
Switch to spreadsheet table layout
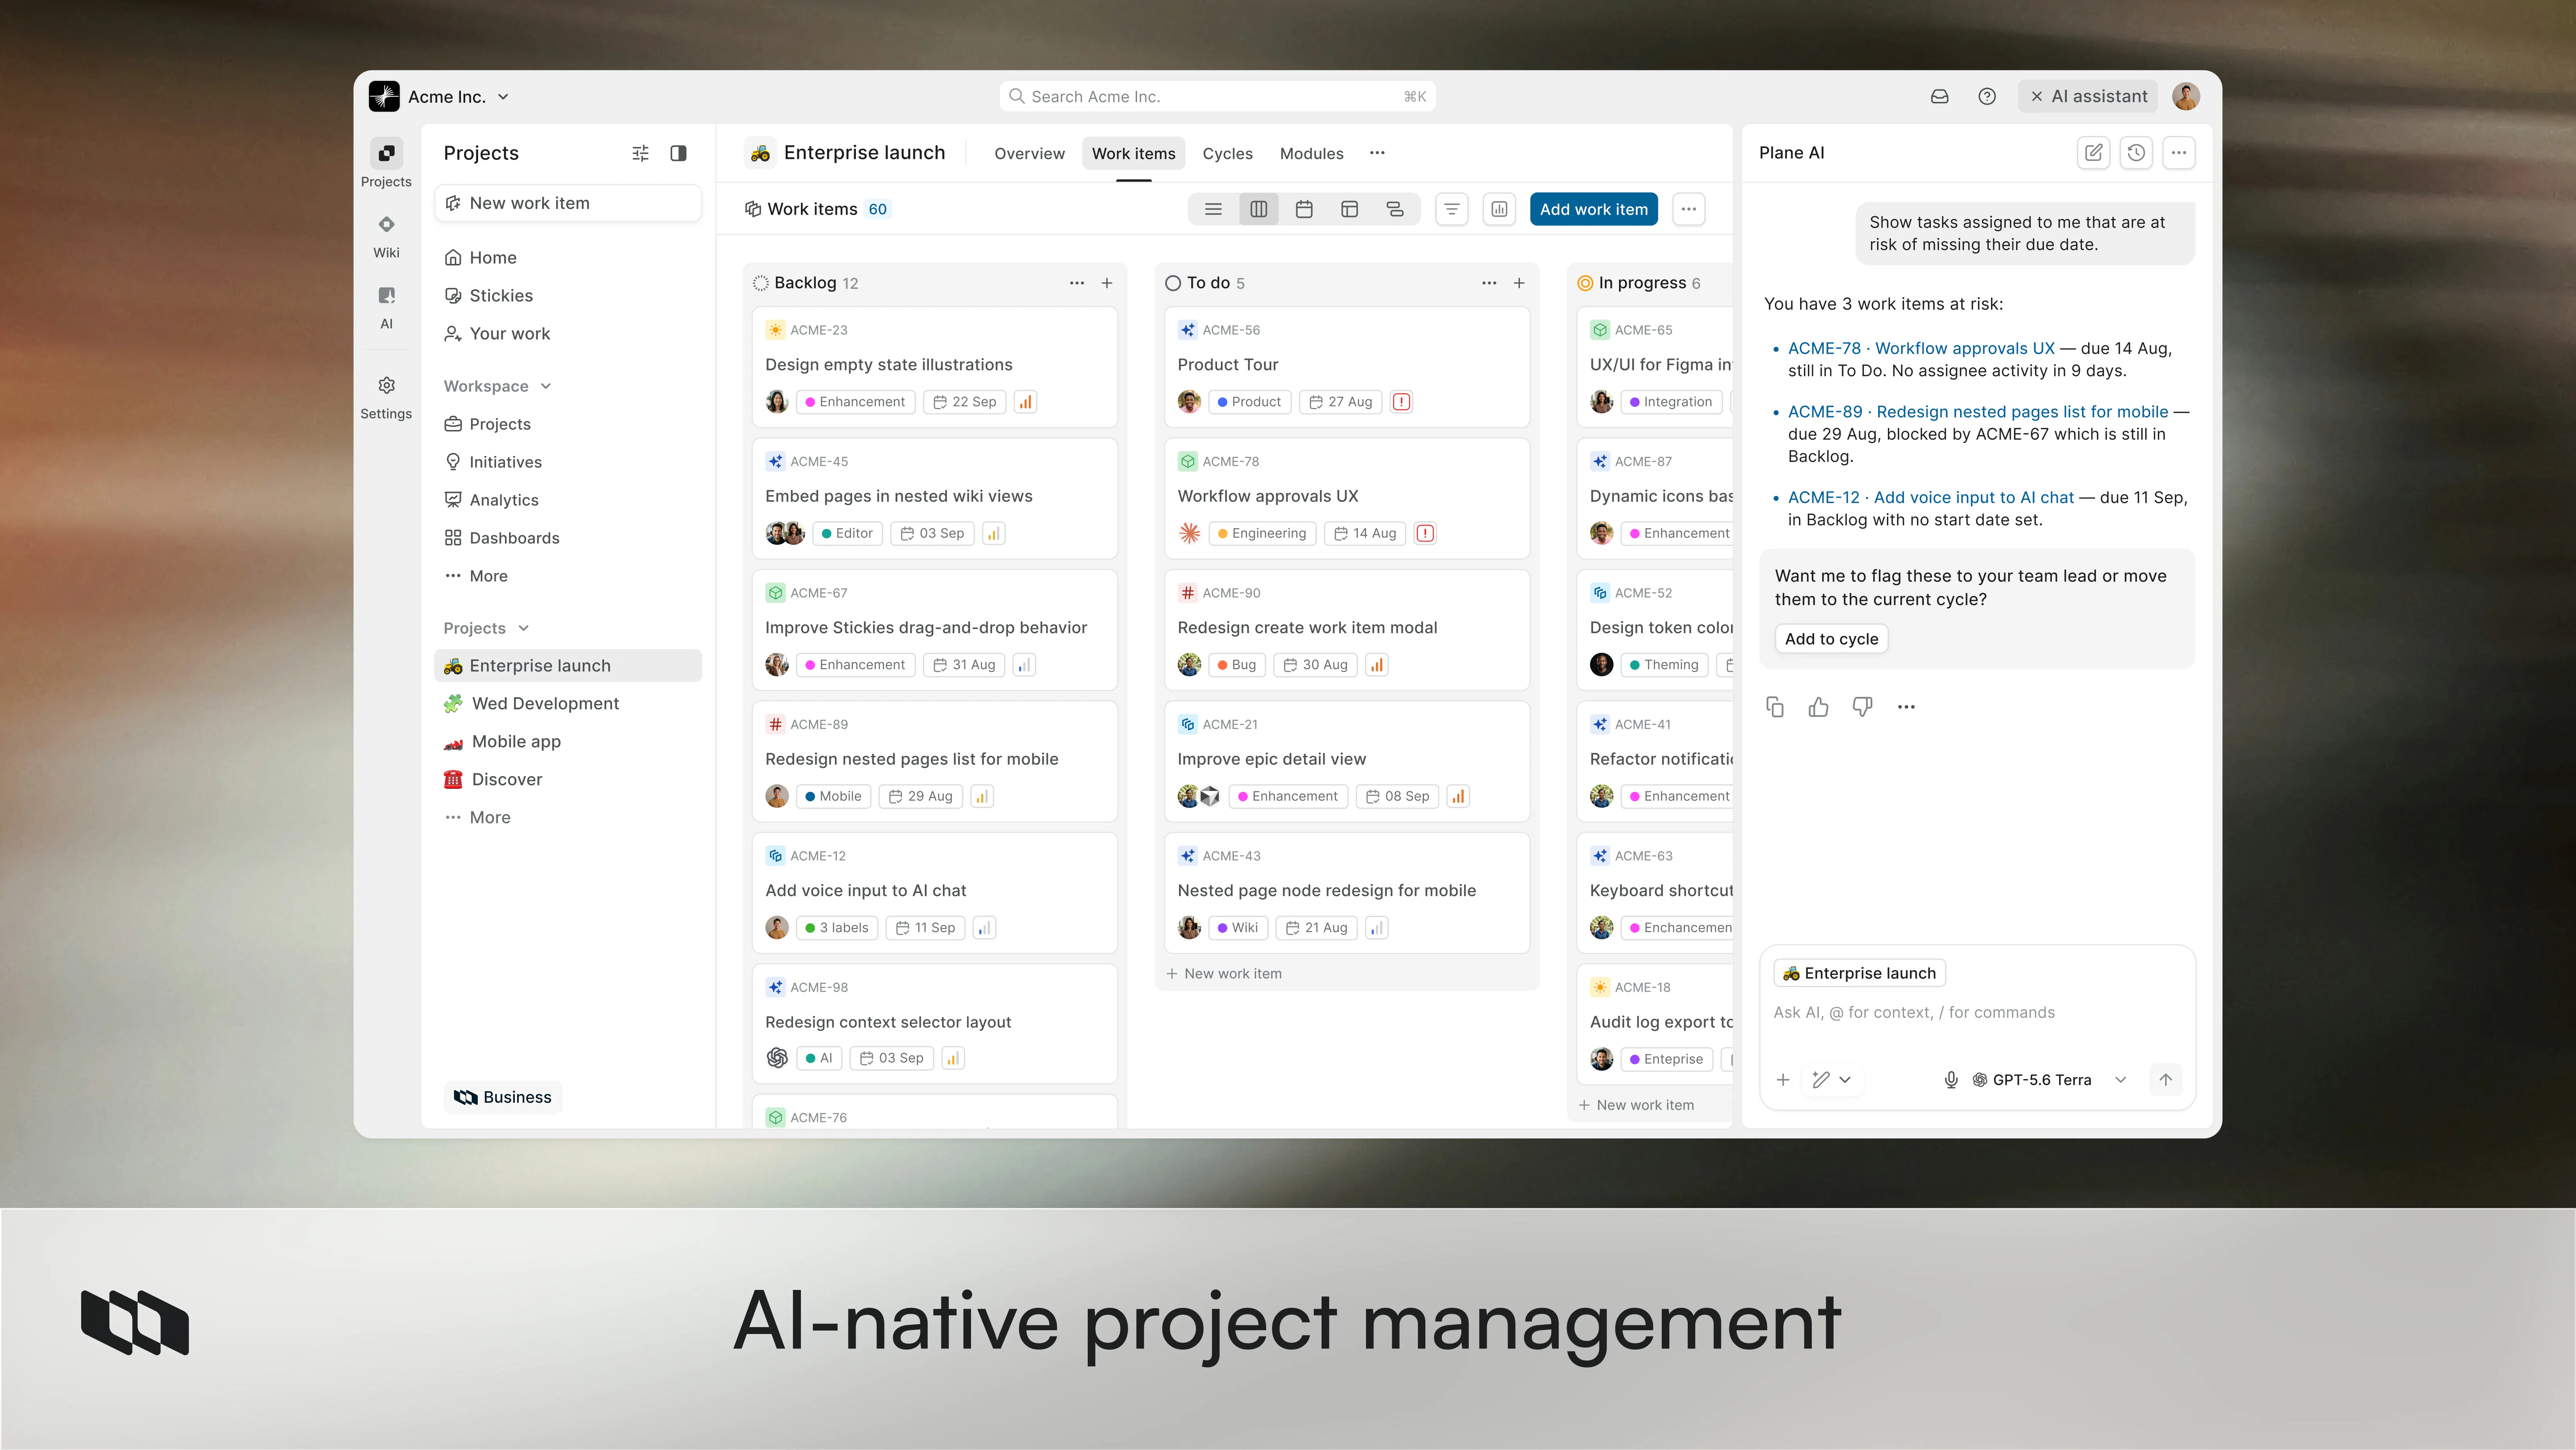[x=1350, y=209]
